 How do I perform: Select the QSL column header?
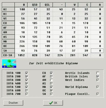point(47,5)
